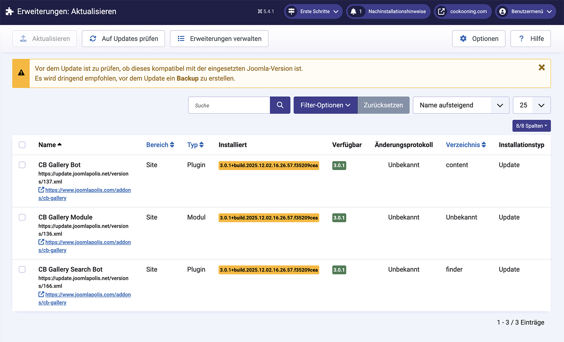Tick the checkbox for CB Gallery Bot
This screenshot has width=564, height=342.
[22, 165]
